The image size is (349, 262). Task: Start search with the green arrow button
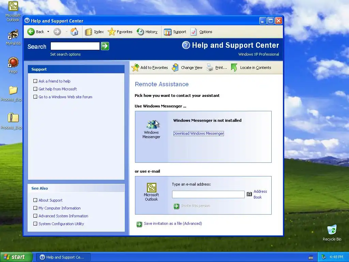pos(105,46)
